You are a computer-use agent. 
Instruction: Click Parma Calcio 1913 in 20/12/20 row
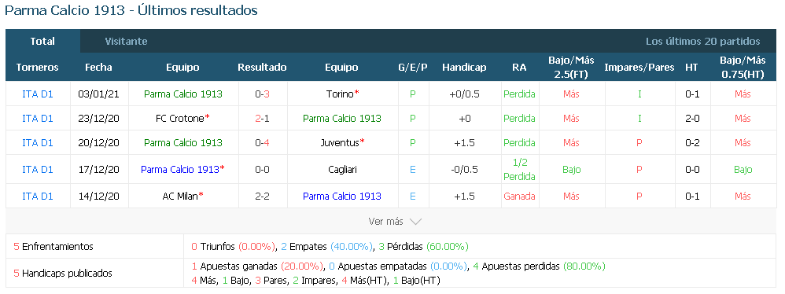(183, 143)
